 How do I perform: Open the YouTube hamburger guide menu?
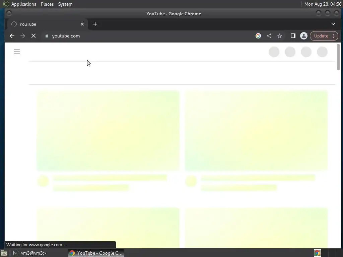(x=17, y=52)
